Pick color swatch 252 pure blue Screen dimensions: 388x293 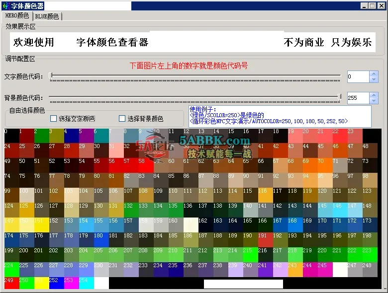point(56,283)
